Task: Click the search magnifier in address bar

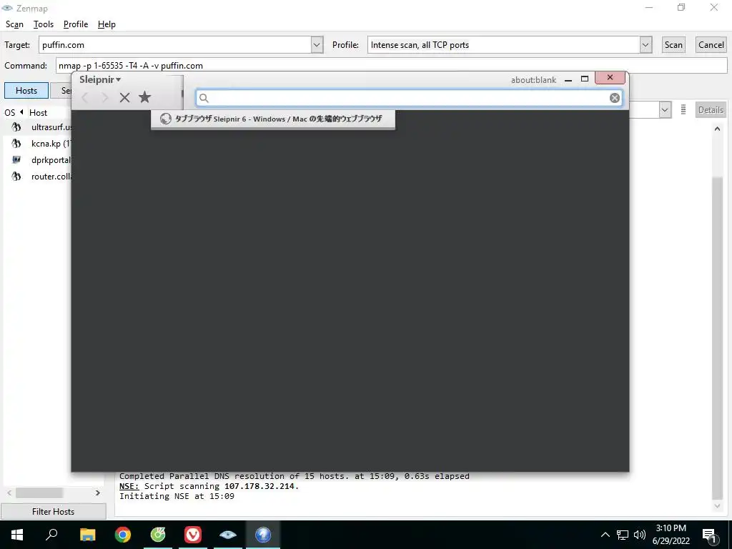Action: click(x=204, y=97)
